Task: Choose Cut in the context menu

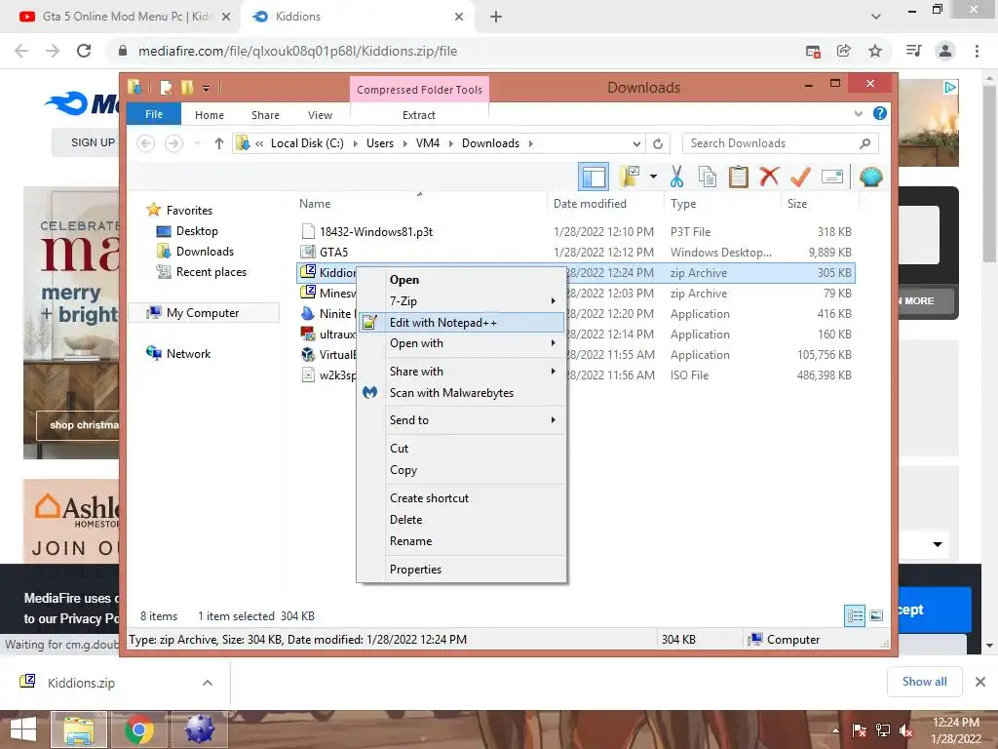Action: click(461, 449)
